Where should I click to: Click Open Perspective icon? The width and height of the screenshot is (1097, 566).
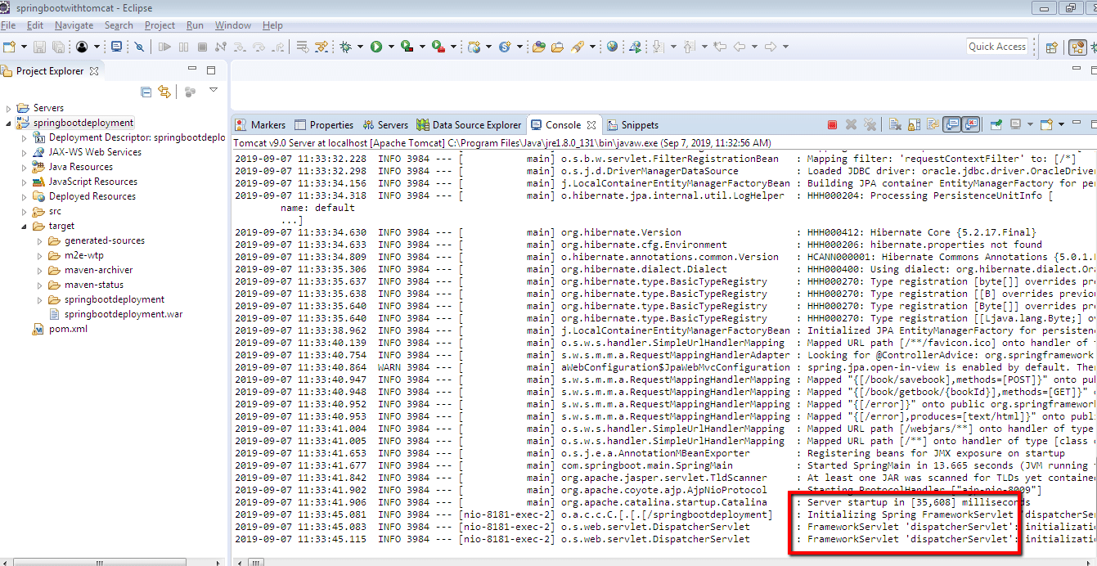[x=1053, y=47]
